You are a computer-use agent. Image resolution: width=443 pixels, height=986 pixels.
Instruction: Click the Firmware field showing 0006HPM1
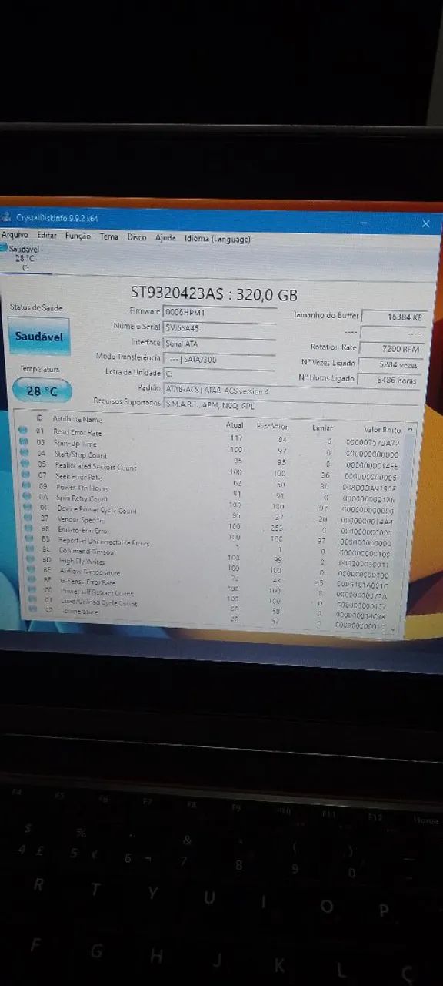[219, 312]
